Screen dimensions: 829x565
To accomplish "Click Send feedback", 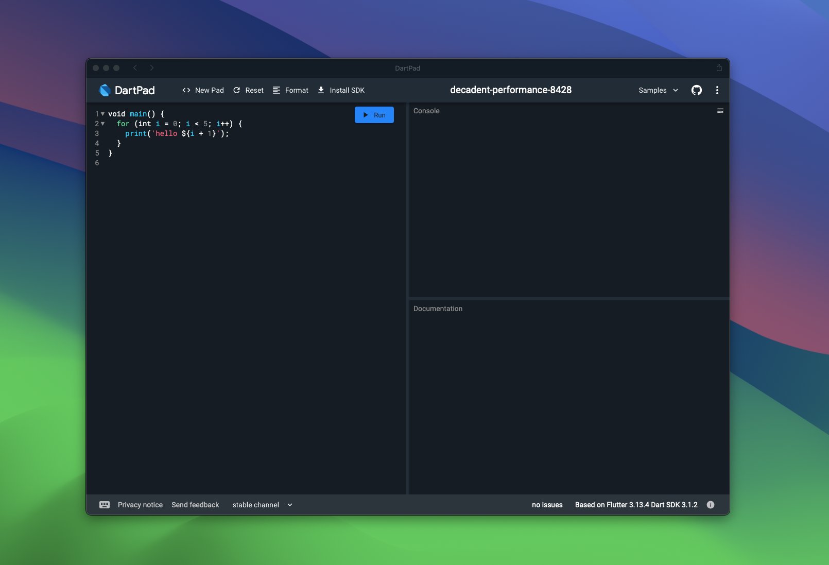I will pos(195,505).
